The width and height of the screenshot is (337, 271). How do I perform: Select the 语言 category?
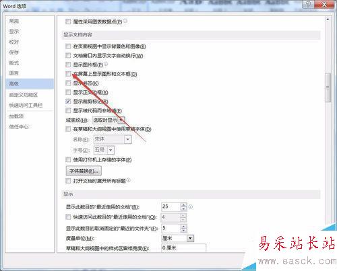click(14, 73)
